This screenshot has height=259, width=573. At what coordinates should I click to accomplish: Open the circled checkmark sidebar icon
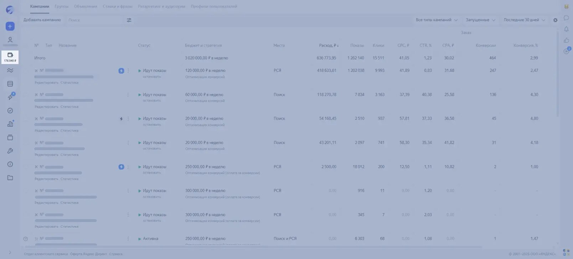pos(10,111)
